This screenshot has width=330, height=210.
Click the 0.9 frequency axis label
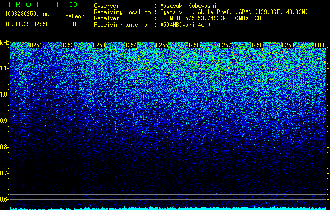tap(4, 121)
